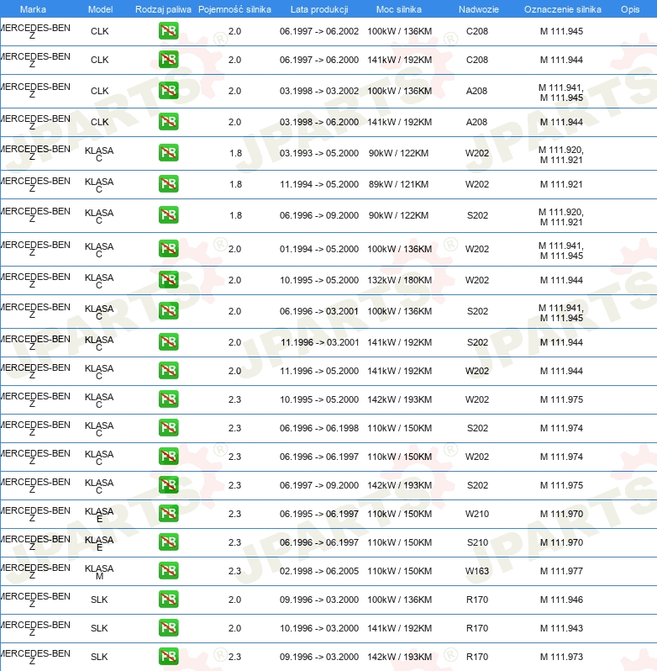Click the fuel icon in the S210 row
Screen dimensions: 657x671
[168, 542]
